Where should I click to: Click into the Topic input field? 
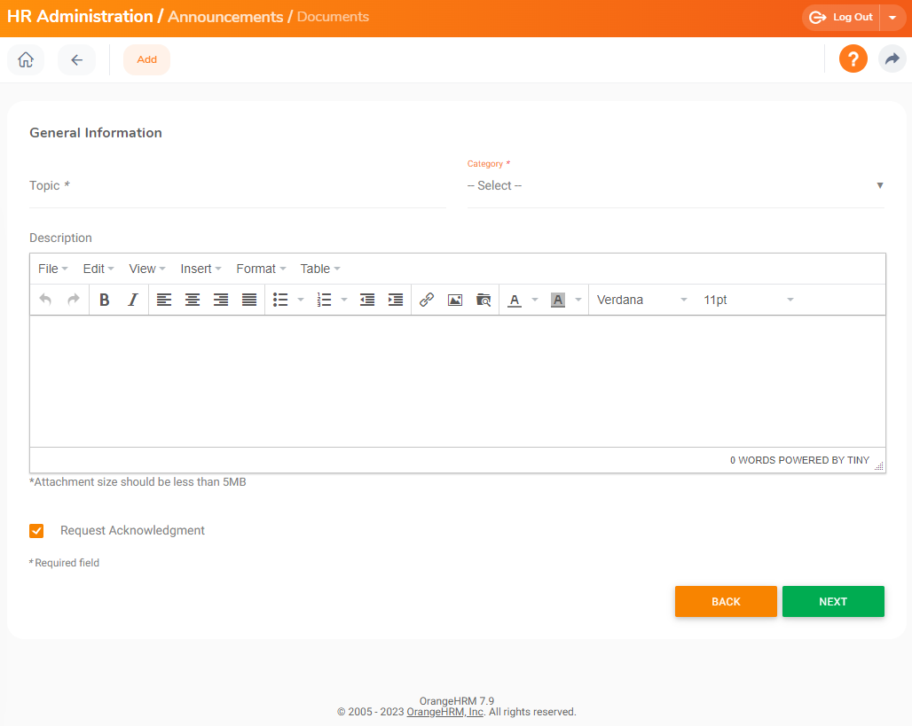tap(238, 185)
